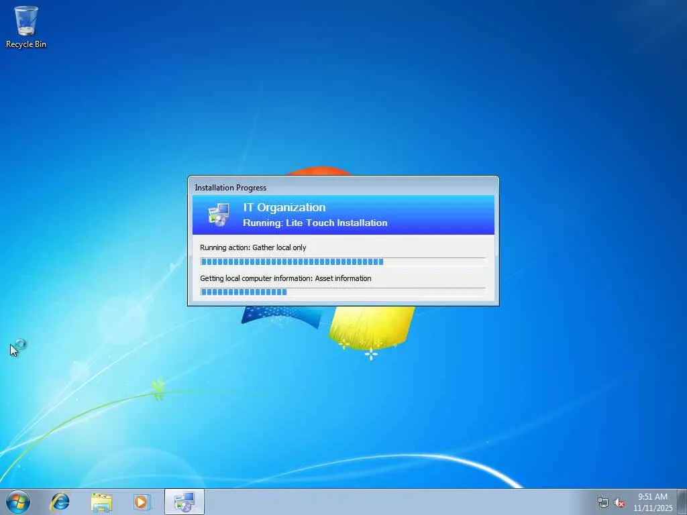This screenshot has width=687, height=515.
Task: Click 'Running action: Gather local only' label
Action: click(x=253, y=247)
